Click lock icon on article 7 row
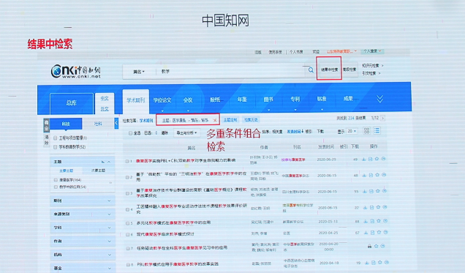Image resolution: width=465 pixels, height=273 pixels. click(x=369, y=246)
